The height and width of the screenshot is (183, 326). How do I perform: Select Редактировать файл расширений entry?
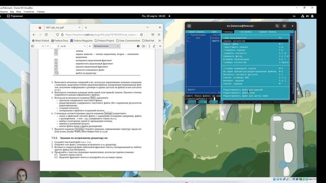256,90
